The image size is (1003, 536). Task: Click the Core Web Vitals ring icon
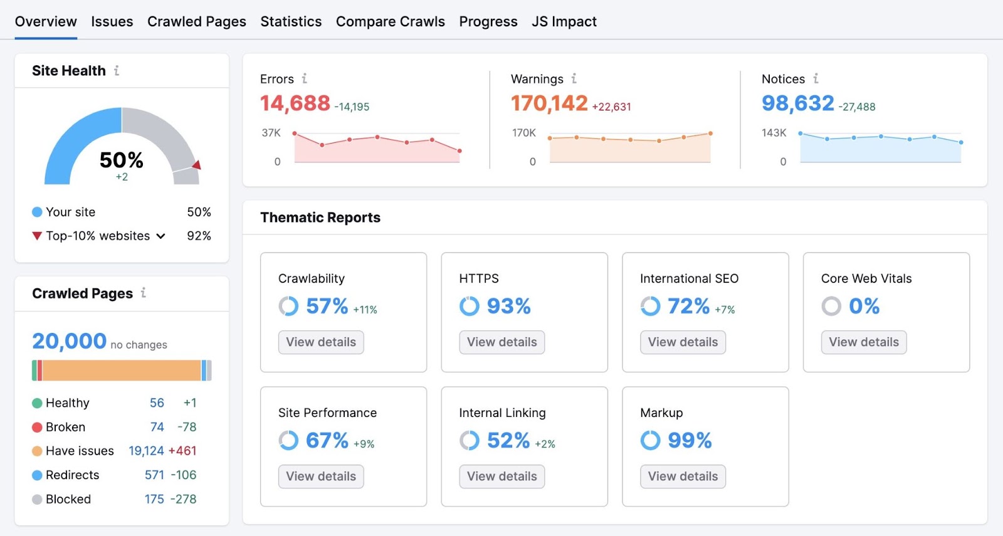pyautogui.click(x=831, y=306)
